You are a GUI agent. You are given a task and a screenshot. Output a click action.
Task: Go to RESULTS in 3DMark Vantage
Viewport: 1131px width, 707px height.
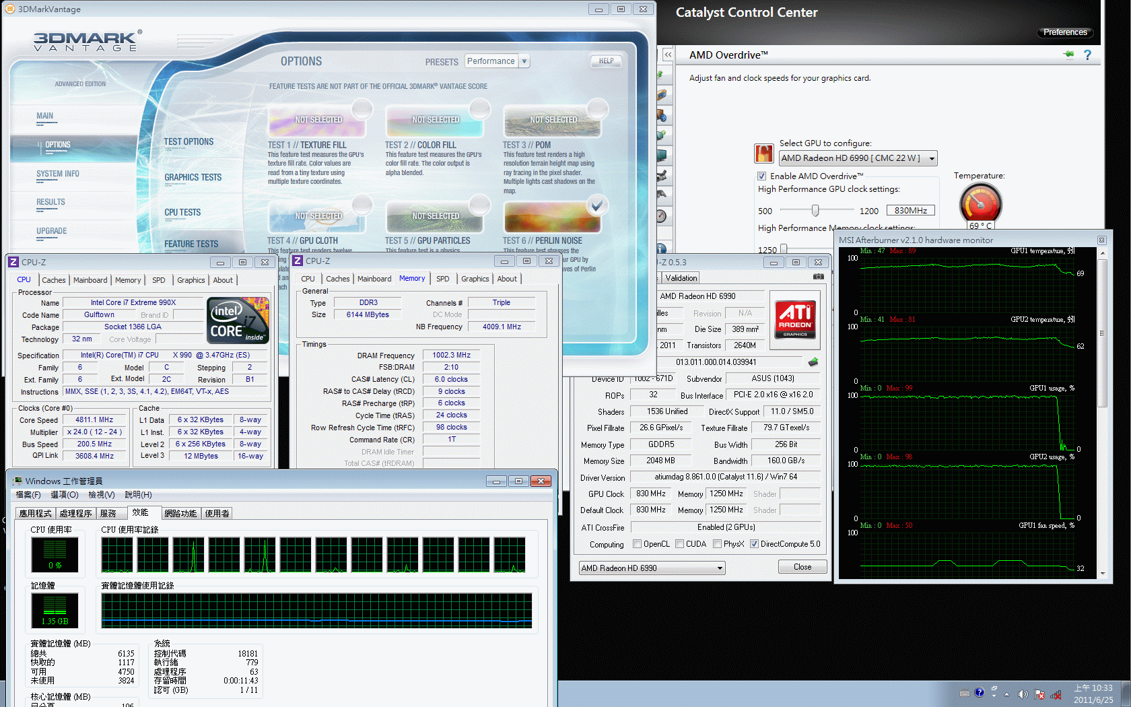pos(50,202)
